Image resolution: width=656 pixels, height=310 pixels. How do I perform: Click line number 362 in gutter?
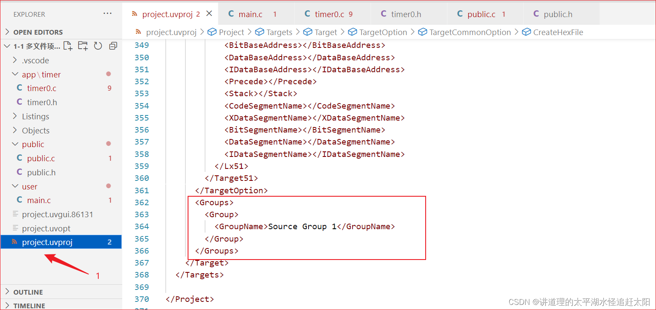(x=141, y=202)
